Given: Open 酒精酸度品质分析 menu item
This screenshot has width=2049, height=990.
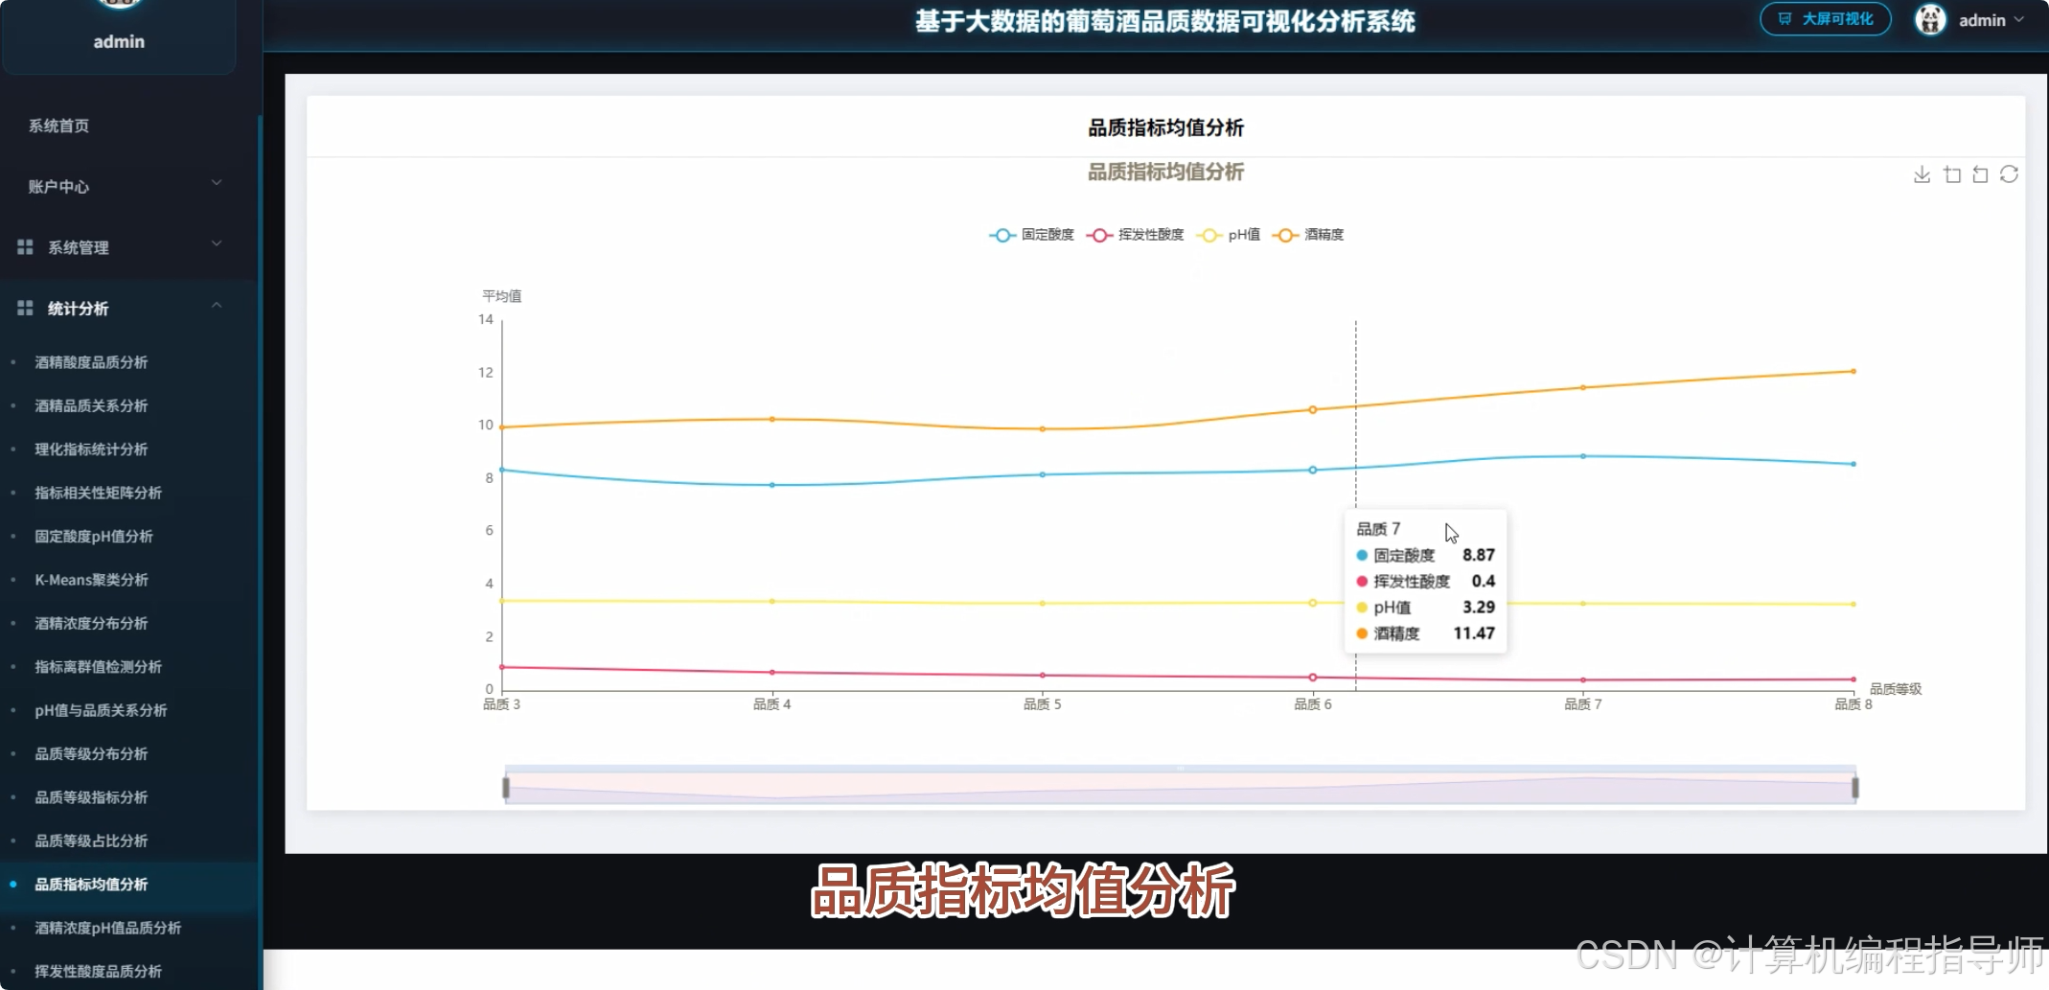Looking at the screenshot, I should tap(91, 362).
